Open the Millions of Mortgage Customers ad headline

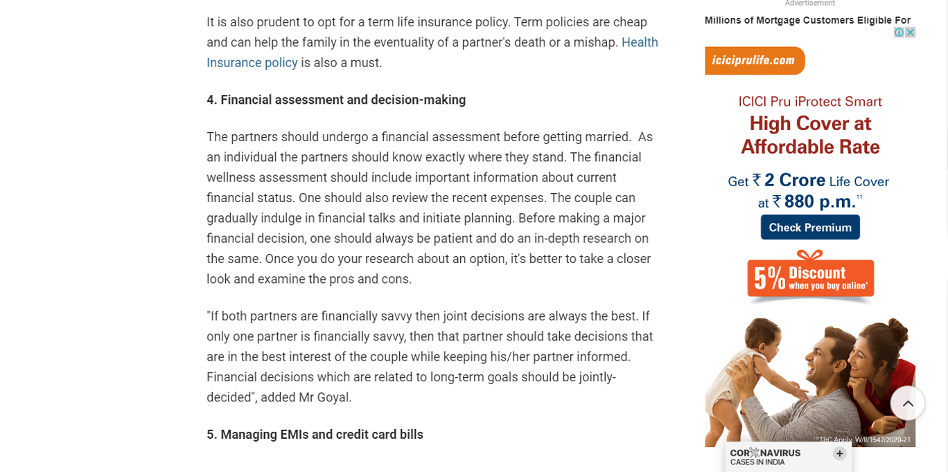click(807, 20)
